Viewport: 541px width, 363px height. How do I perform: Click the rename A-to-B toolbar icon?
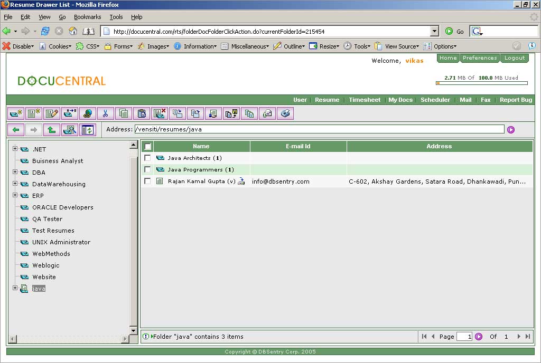[70, 113]
